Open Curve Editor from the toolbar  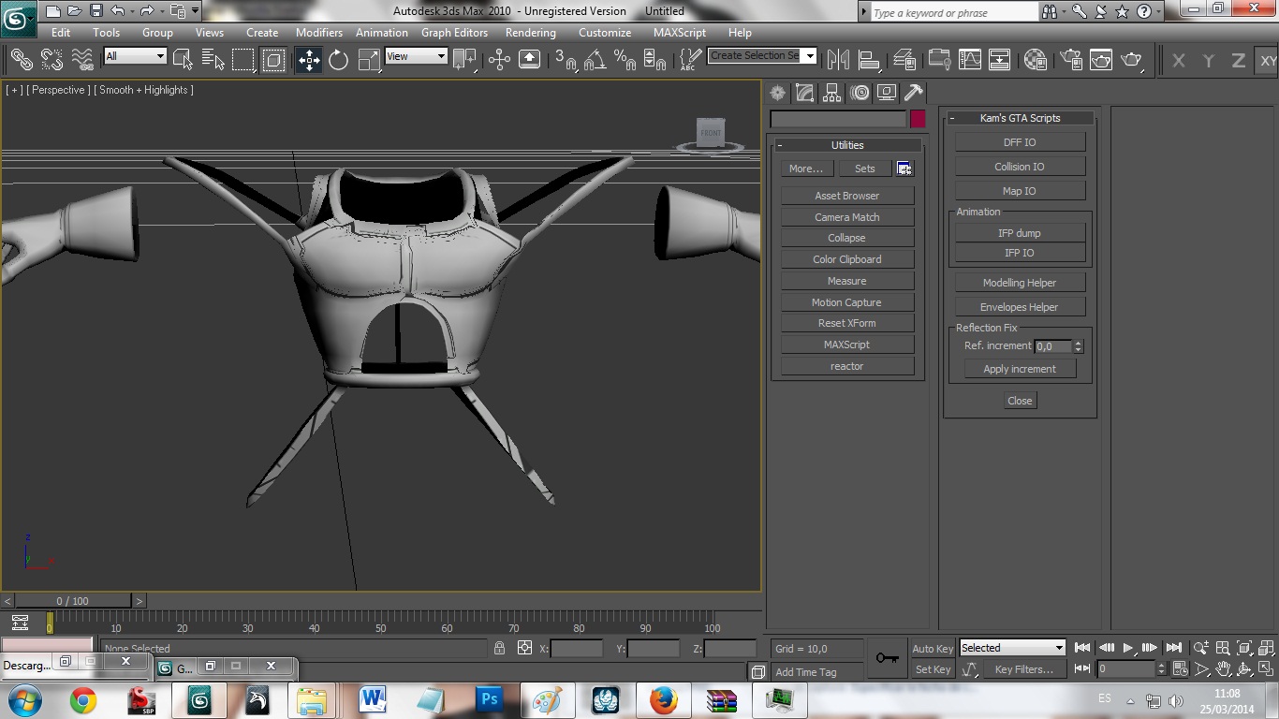(x=969, y=60)
